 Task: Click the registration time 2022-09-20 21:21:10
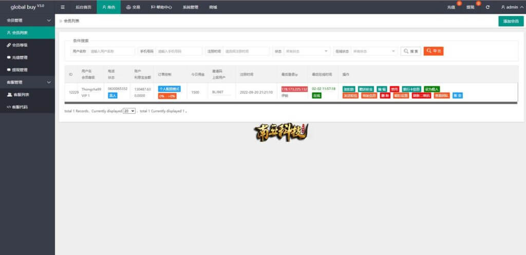coord(256,92)
